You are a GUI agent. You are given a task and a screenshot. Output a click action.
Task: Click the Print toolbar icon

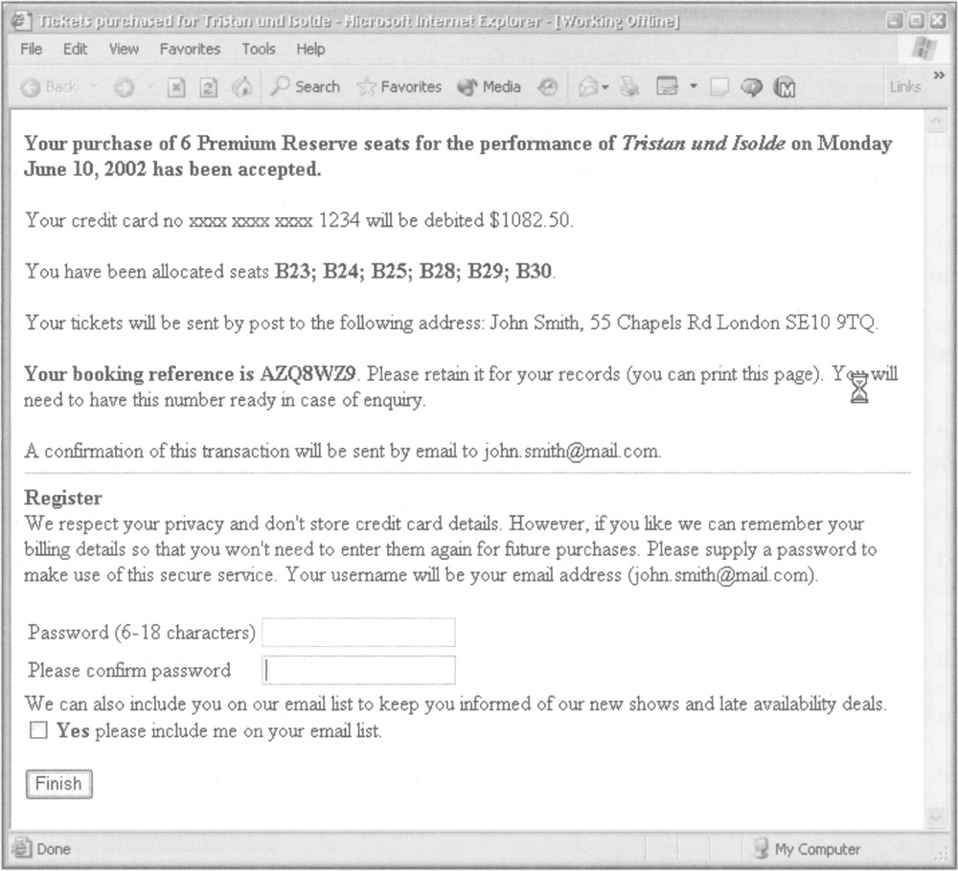pyautogui.click(x=629, y=87)
